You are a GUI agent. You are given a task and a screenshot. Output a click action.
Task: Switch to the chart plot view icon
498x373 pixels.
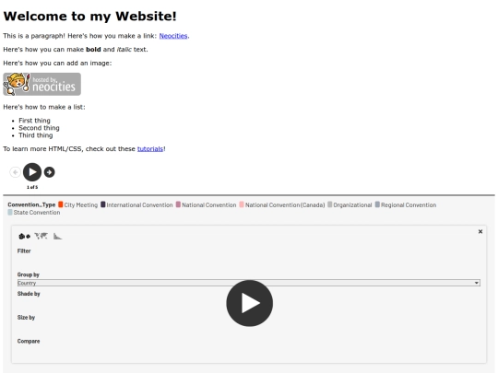tap(57, 236)
